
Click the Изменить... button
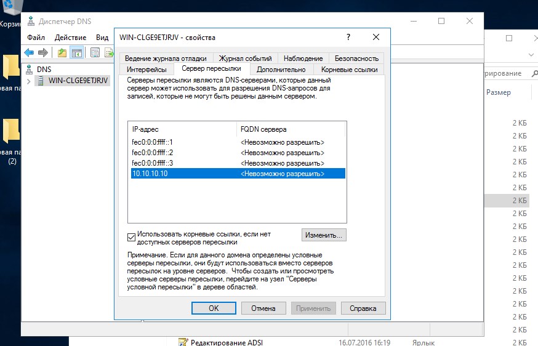click(324, 235)
